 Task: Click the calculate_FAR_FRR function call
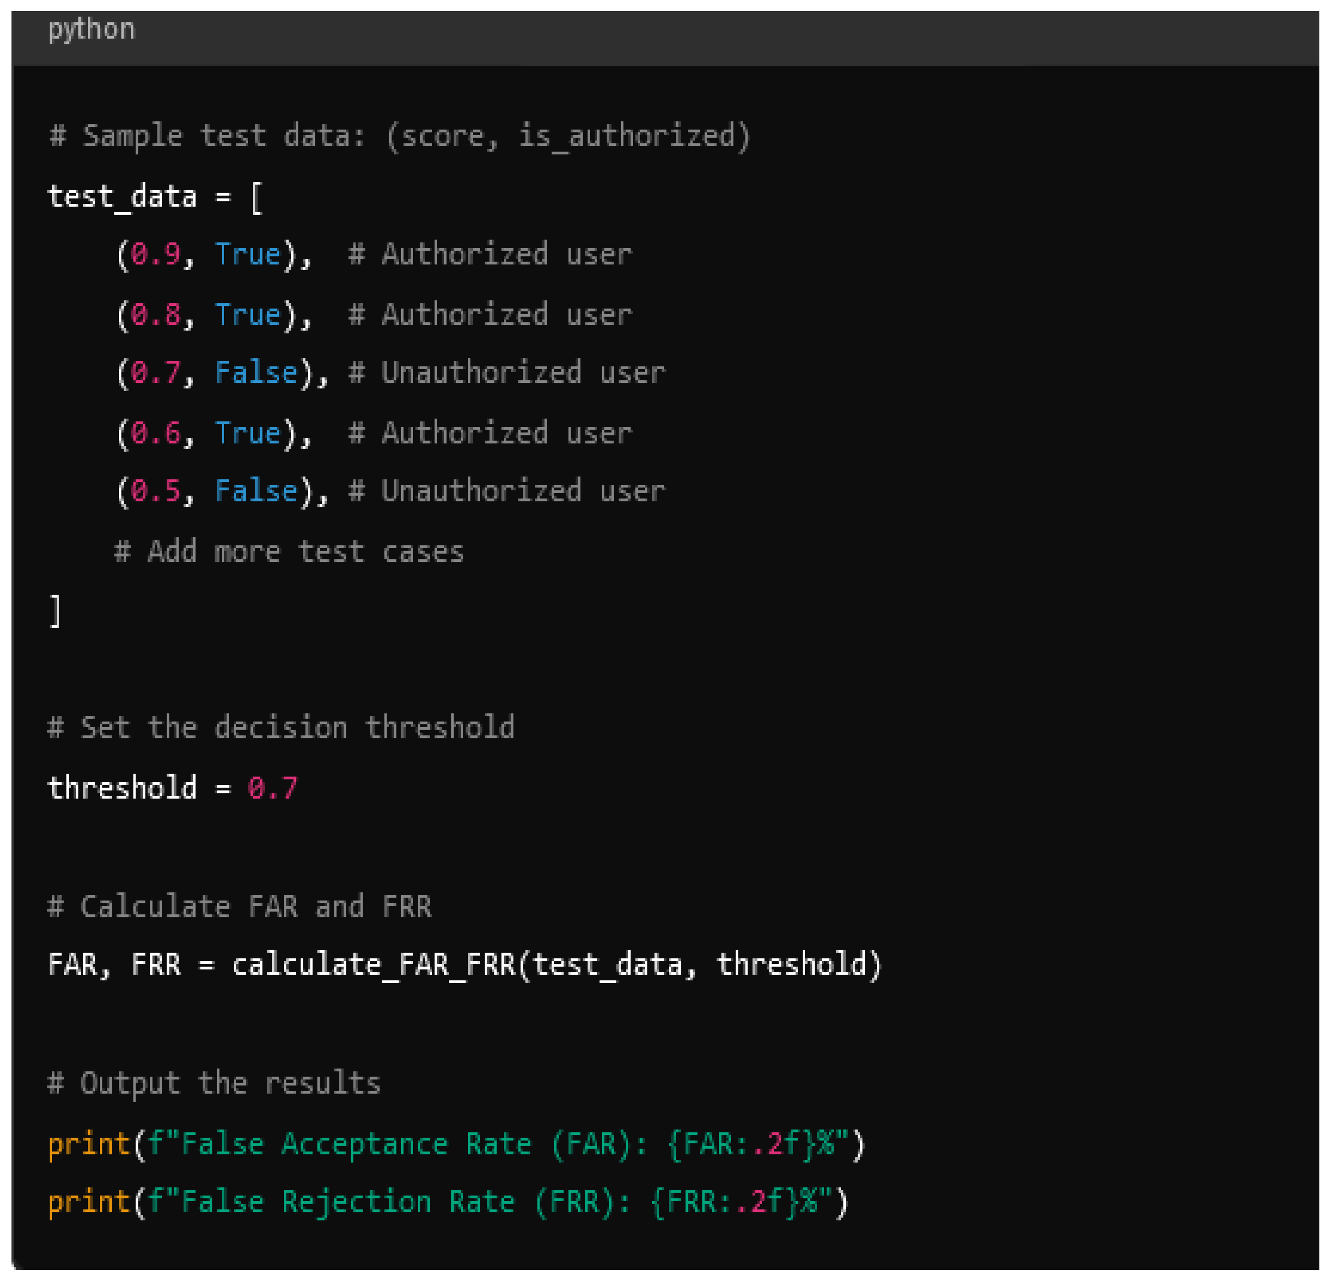[x=373, y=965]
